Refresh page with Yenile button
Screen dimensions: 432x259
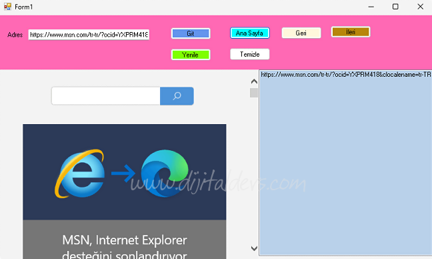[x=191, y=55]
